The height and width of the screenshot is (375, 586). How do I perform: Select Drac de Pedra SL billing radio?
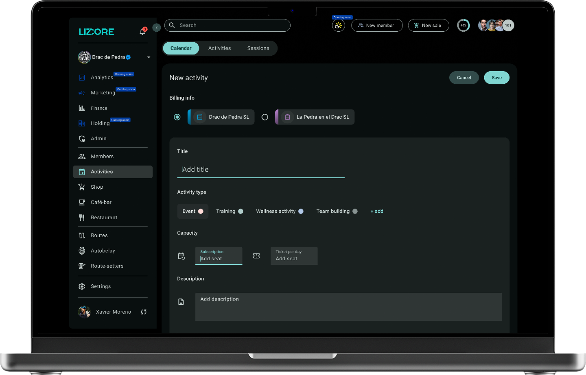pyautogui.click(x=177, y=117)
